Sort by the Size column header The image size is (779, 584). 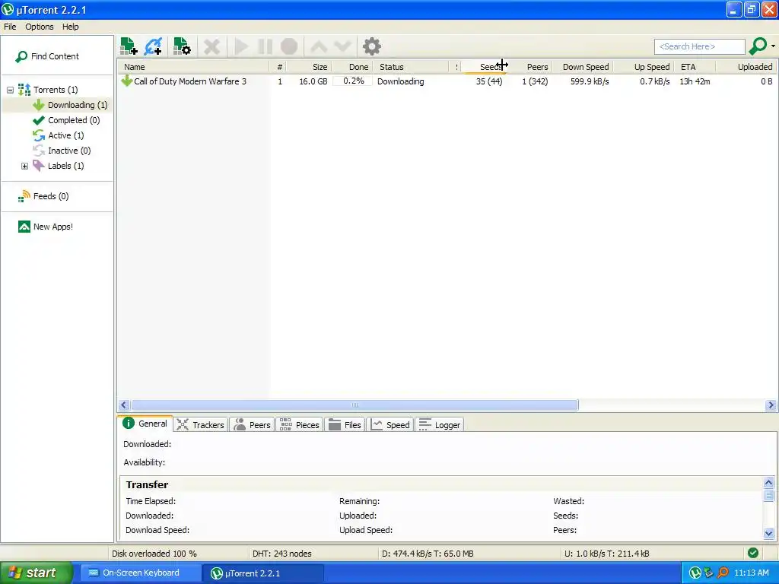(309, 67)
